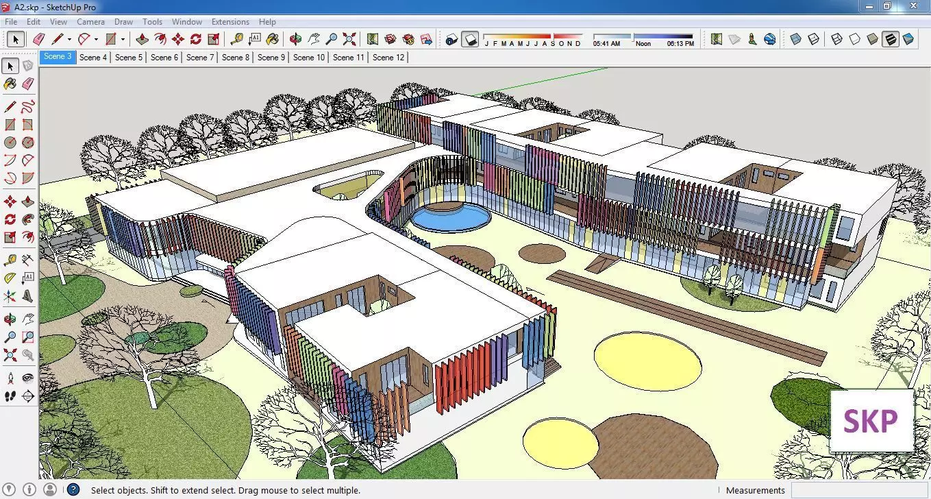Click Zoom Extents in top toolbar
The height and width of the screenshot is (499, 931).
(x=349, y=39)
